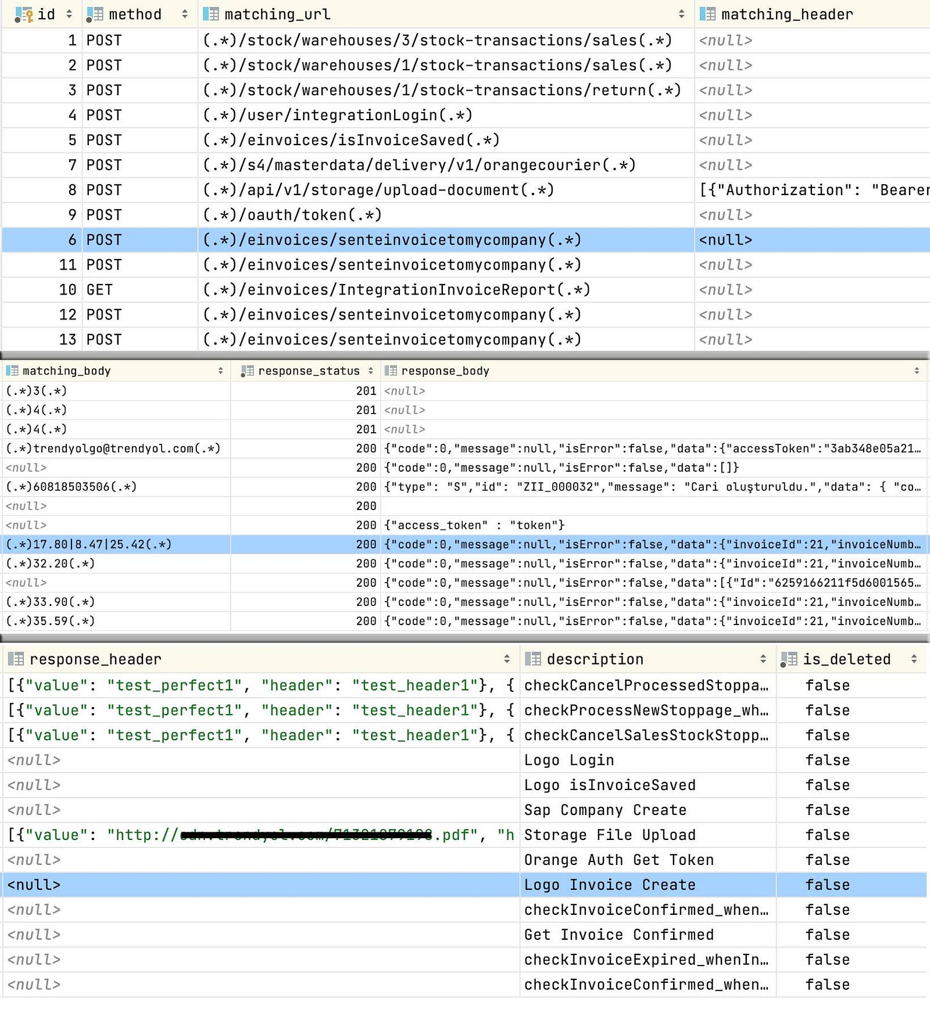Image resolution: width=930 pixels, height=1009 pixels.
Task: Click the id 13 cell
Action: [42, 339]
